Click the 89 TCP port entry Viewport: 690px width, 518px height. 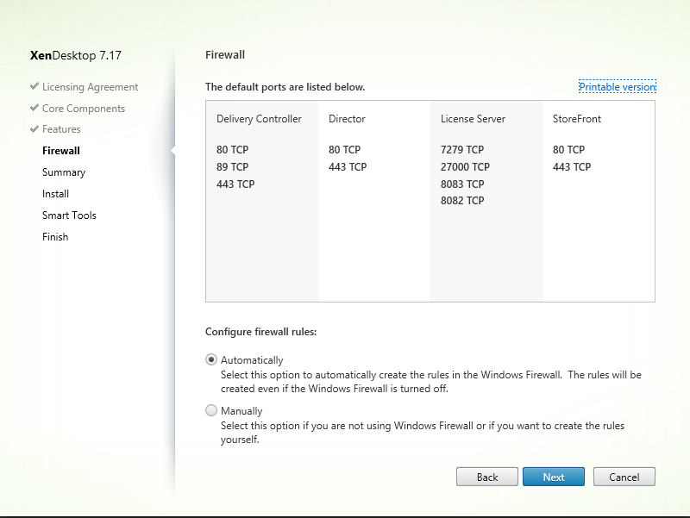[x=232, y=167]
